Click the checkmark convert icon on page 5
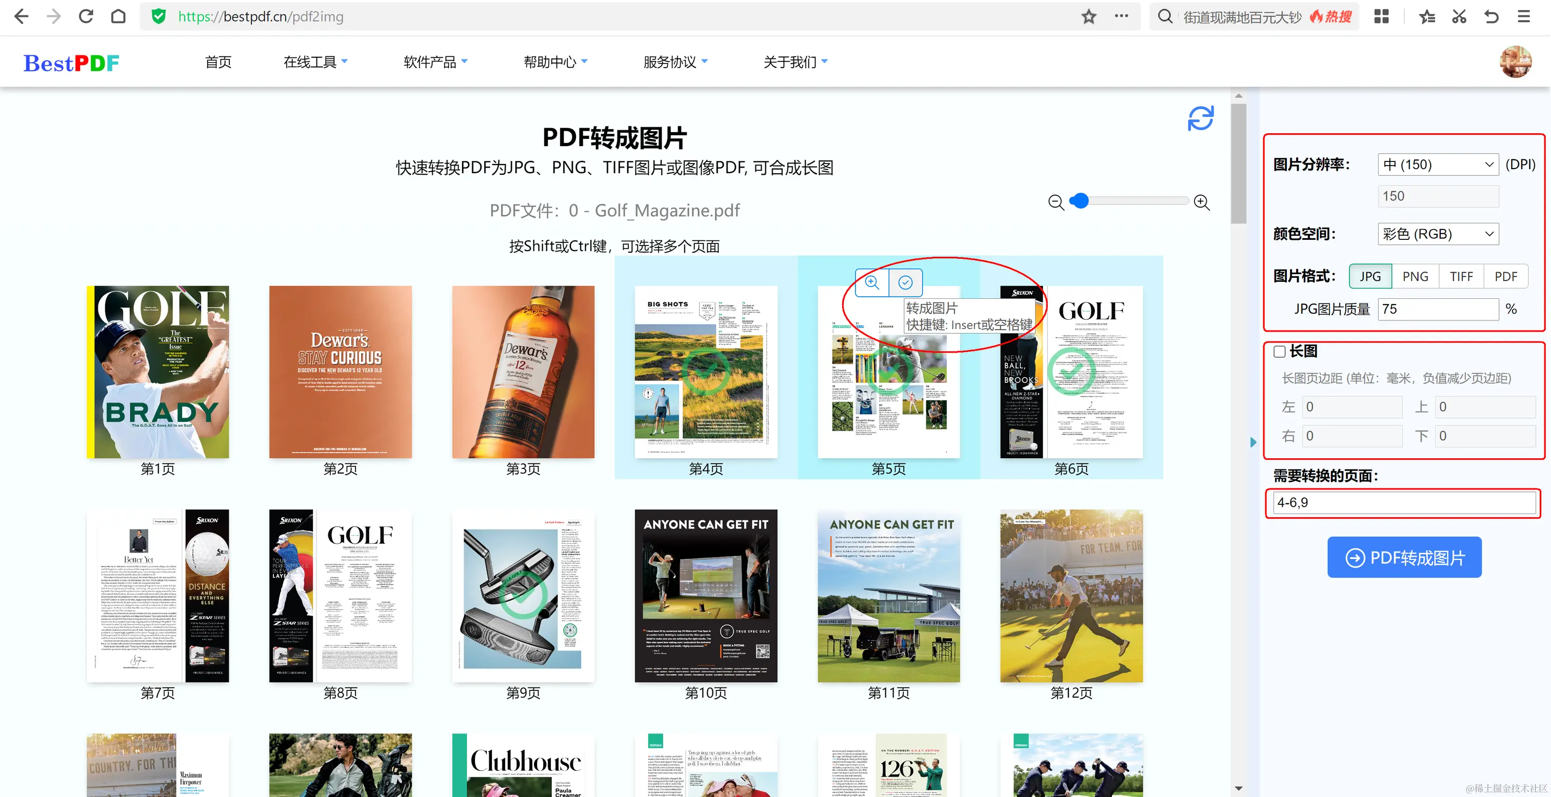 pos(905,282)
